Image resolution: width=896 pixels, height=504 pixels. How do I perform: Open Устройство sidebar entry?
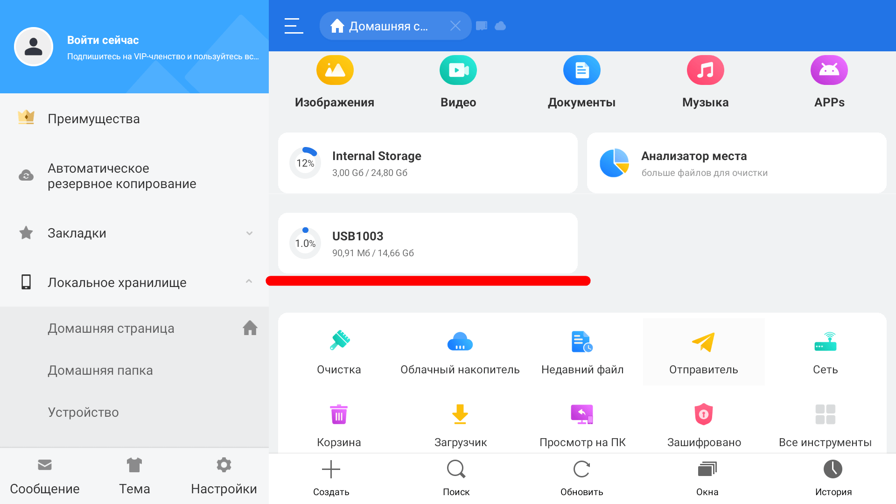pyautogui.click(x=134, y=413)
